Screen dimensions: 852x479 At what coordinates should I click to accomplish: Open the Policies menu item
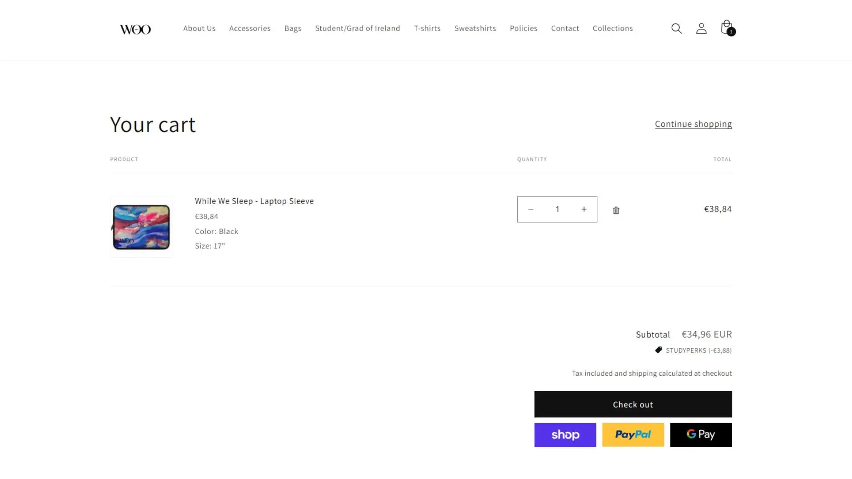click(524, 28)
